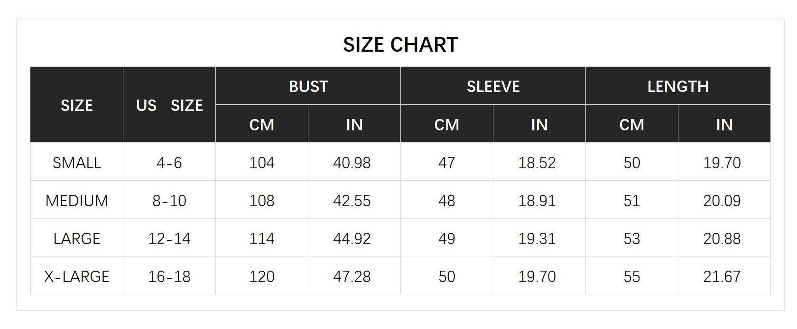
Task: Click the bust value 108 cm
Action: click(262, 201)
